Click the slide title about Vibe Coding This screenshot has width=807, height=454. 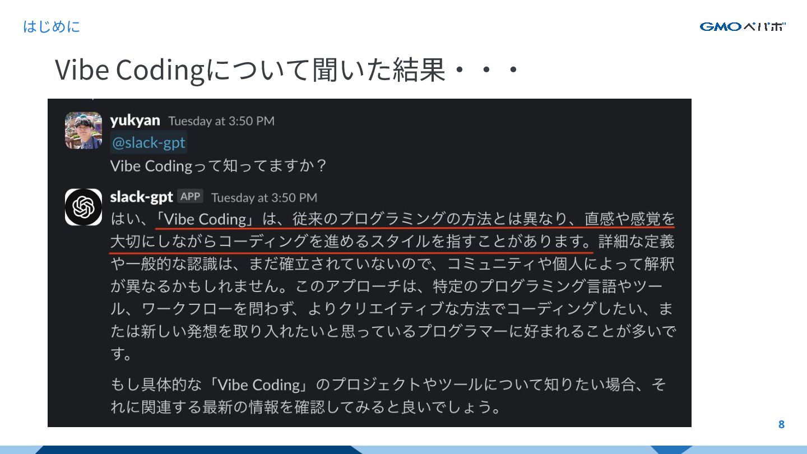pos(288,71)
